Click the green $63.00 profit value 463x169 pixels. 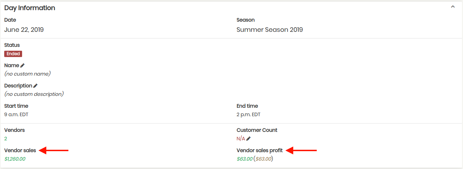pyautogui.click(x=244, y=159)
